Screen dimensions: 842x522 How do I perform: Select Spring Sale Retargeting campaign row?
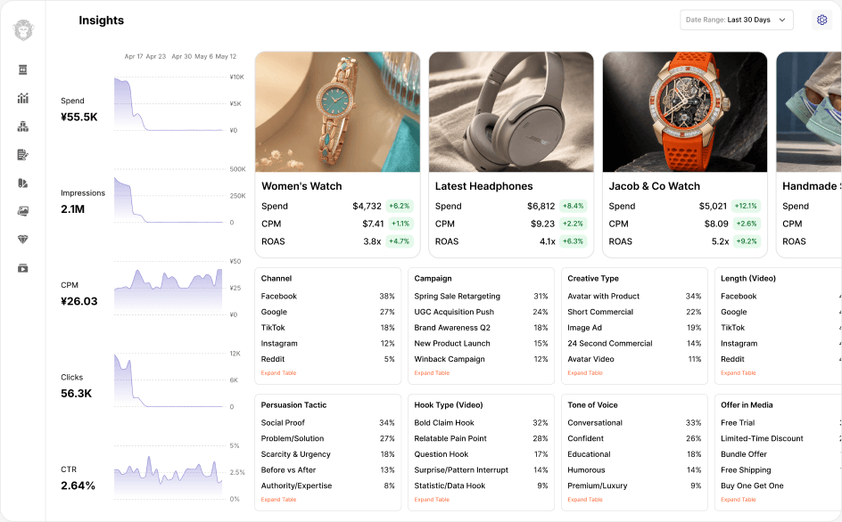481,296
